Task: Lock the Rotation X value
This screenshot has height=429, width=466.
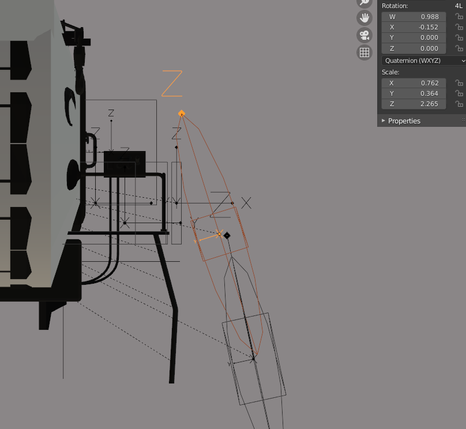Action: pos(459,27)
